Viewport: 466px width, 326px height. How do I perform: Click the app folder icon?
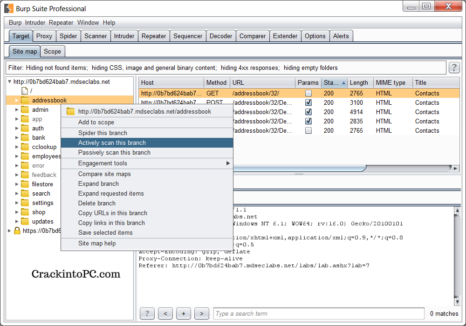pyautogui.click(x=25, y=119)
